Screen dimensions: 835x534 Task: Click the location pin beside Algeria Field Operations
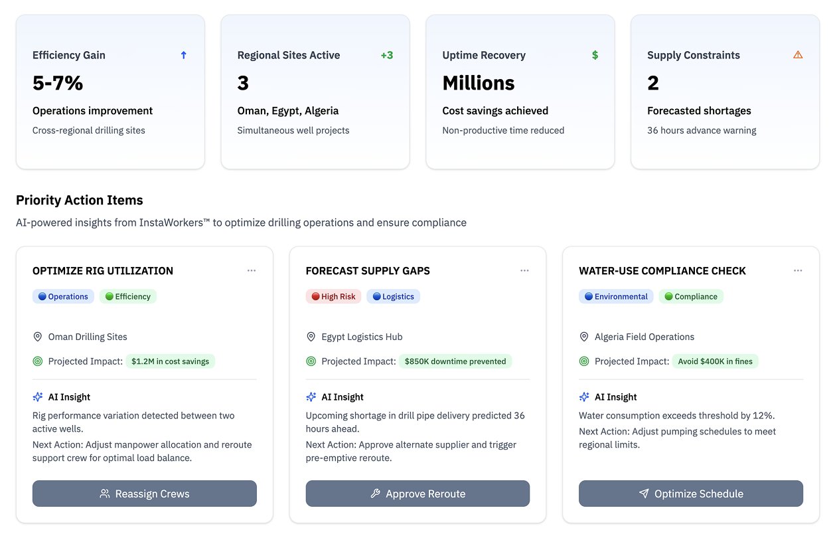[584, 337]
